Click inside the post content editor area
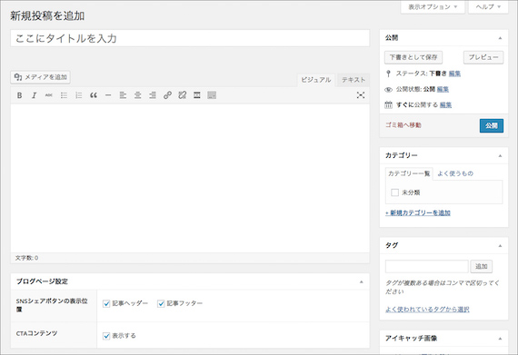 click(x=190, y=179)
